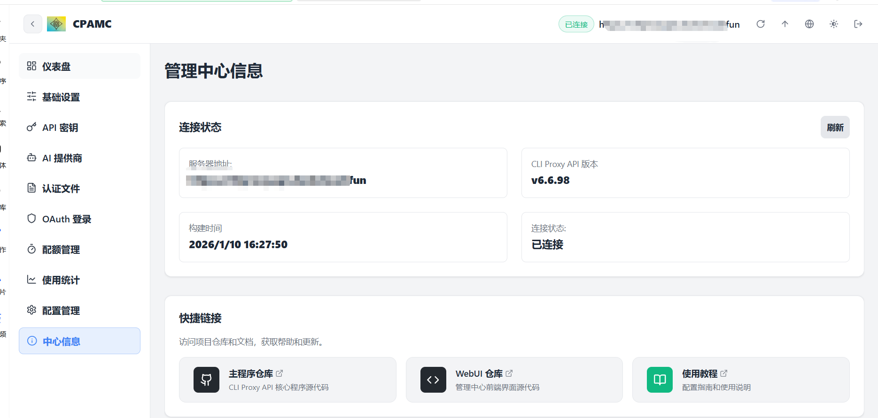The width and height of the screenshot is (878, 418).
Task: Click the 已连接 value under 连接状态
Action: [x=547, y=244]
